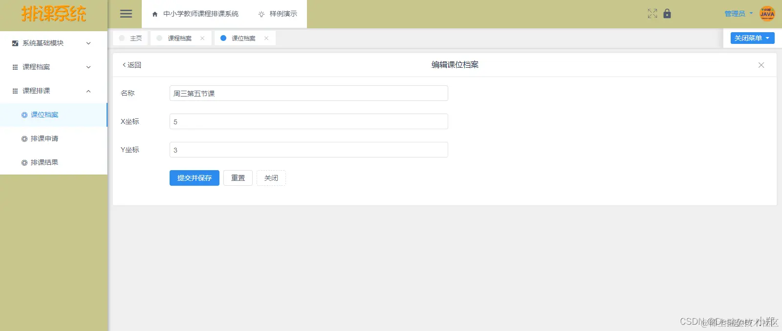This screenshot has width=782, height=331.
Task: Click the 排课申请 item icon
Action: point(24,139)
